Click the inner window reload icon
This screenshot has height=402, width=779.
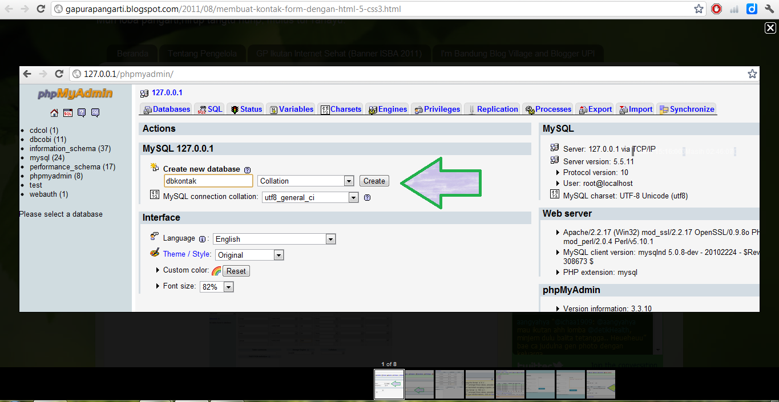59,74
